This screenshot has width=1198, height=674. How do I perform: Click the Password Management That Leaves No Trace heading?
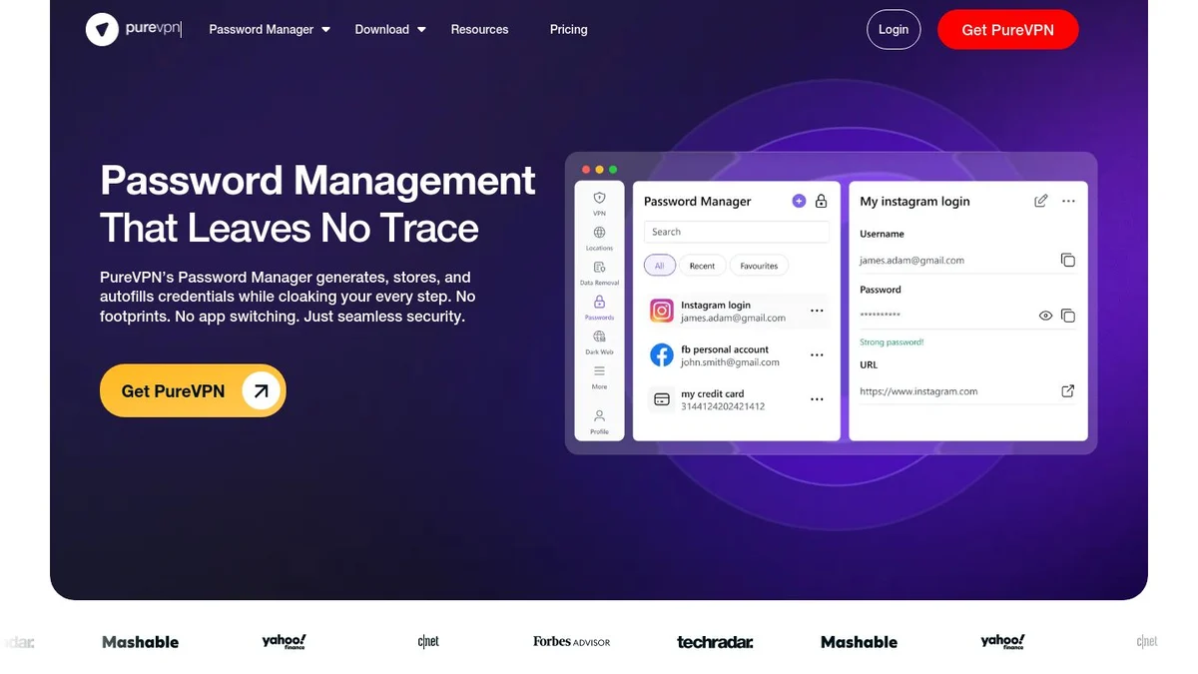click(317, 204)
